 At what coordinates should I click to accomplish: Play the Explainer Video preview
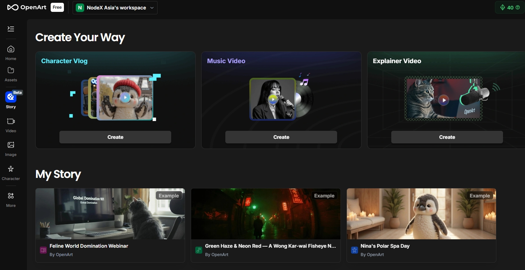click(x=444, y=100)
